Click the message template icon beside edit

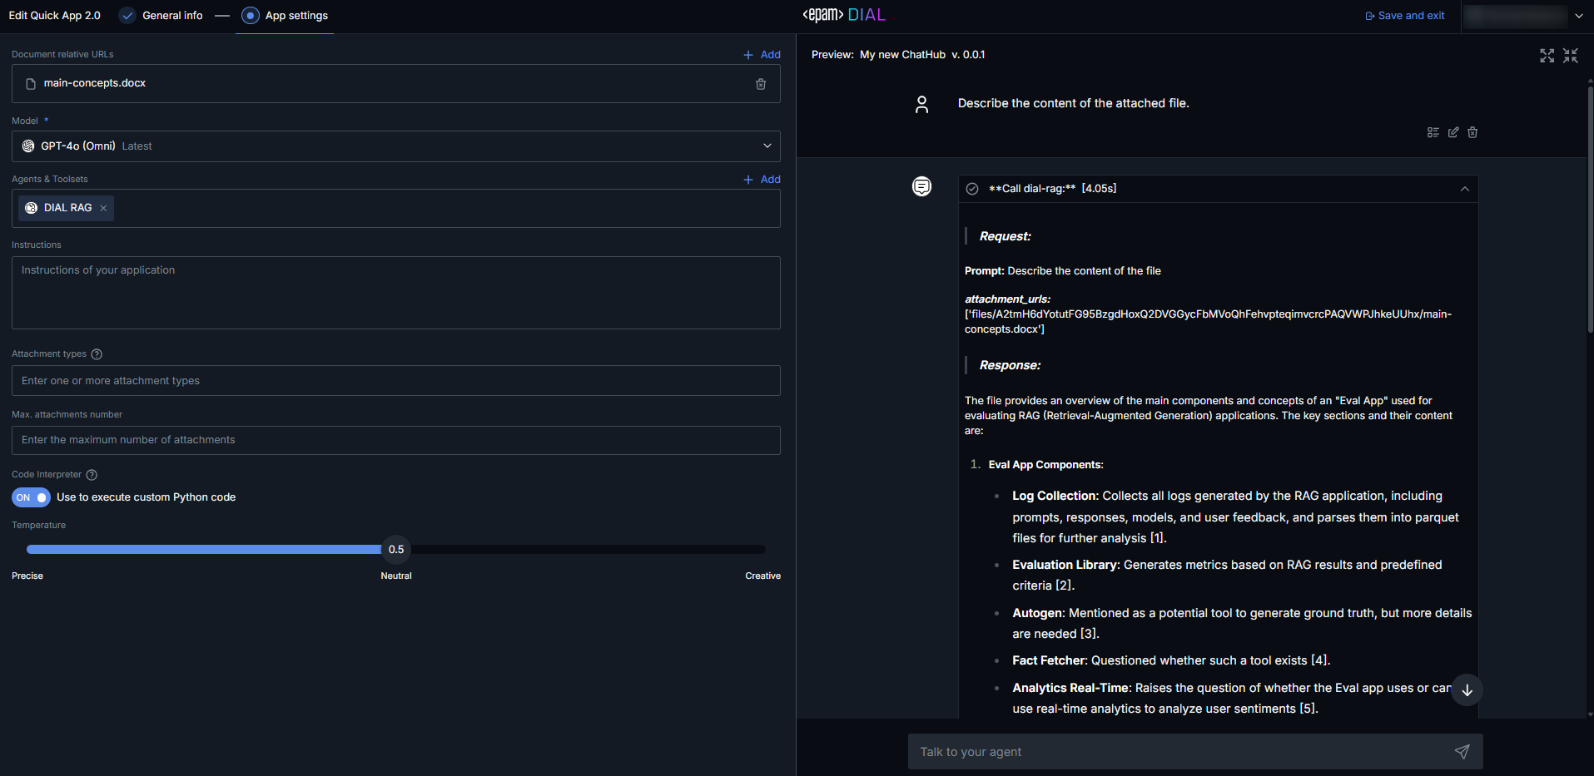click(x=1433, y=132)
